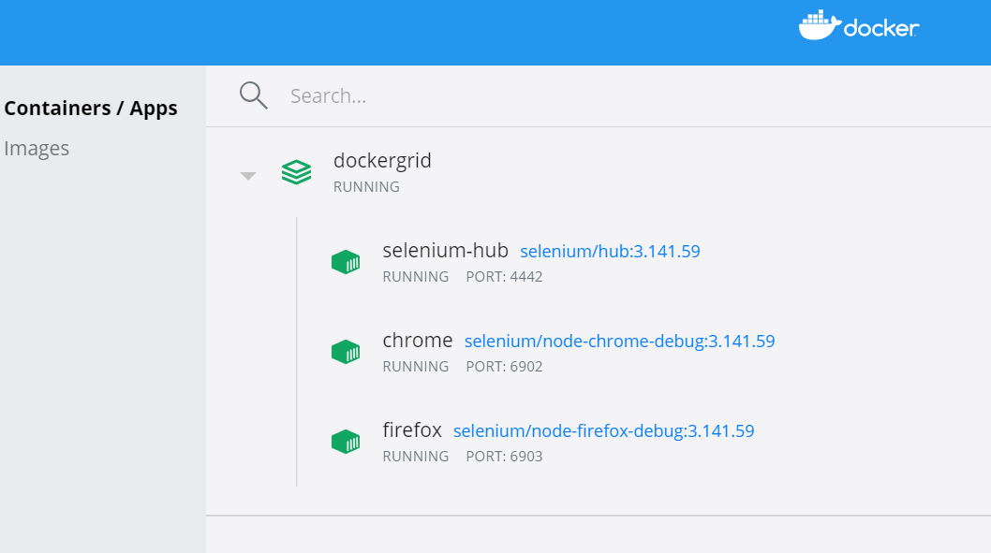Open the selenium/hub:3.141.59 image link
991x553 pixels.
(610, 252)
